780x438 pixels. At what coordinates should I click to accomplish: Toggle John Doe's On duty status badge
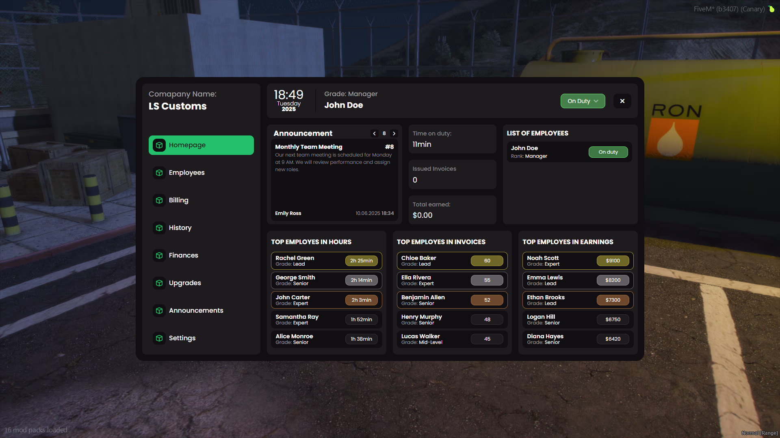point(608,152)
